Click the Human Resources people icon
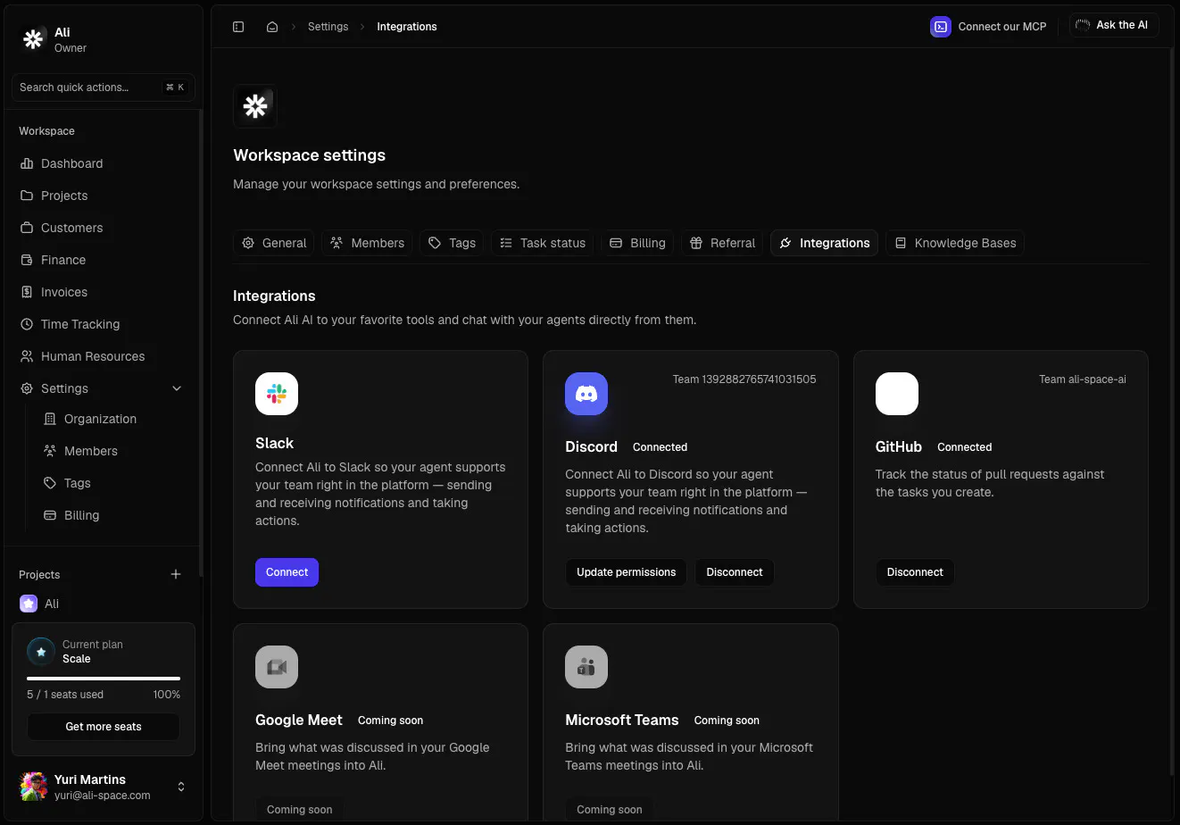This screenshot has height=825, width=1180. coord(27,356)
